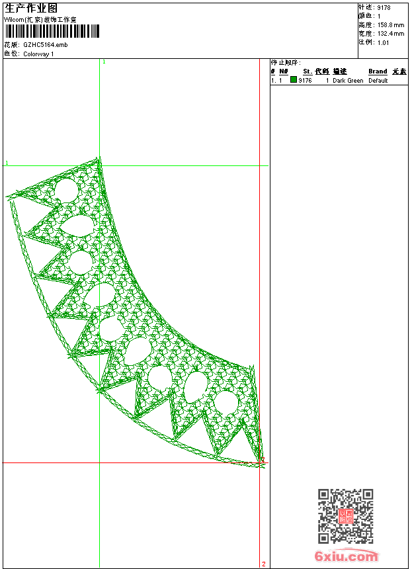Click the green marker 1 at top guide line

tap(104, 62)
